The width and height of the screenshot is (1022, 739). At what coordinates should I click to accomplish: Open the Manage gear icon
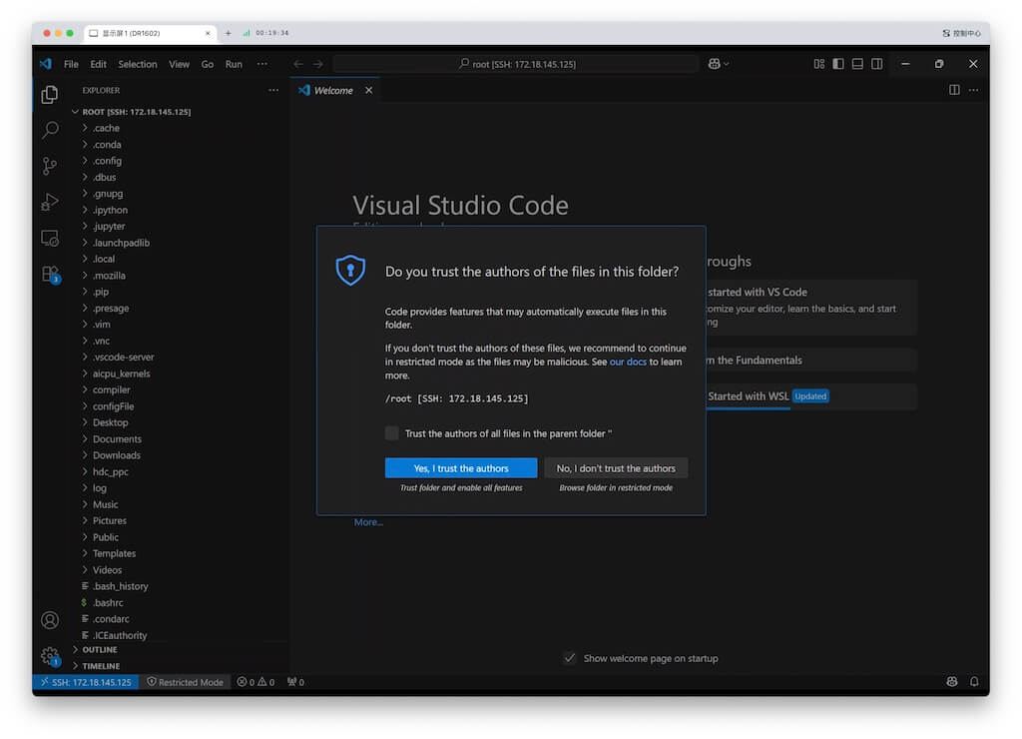pyautogui.click(x=49, y=656)
